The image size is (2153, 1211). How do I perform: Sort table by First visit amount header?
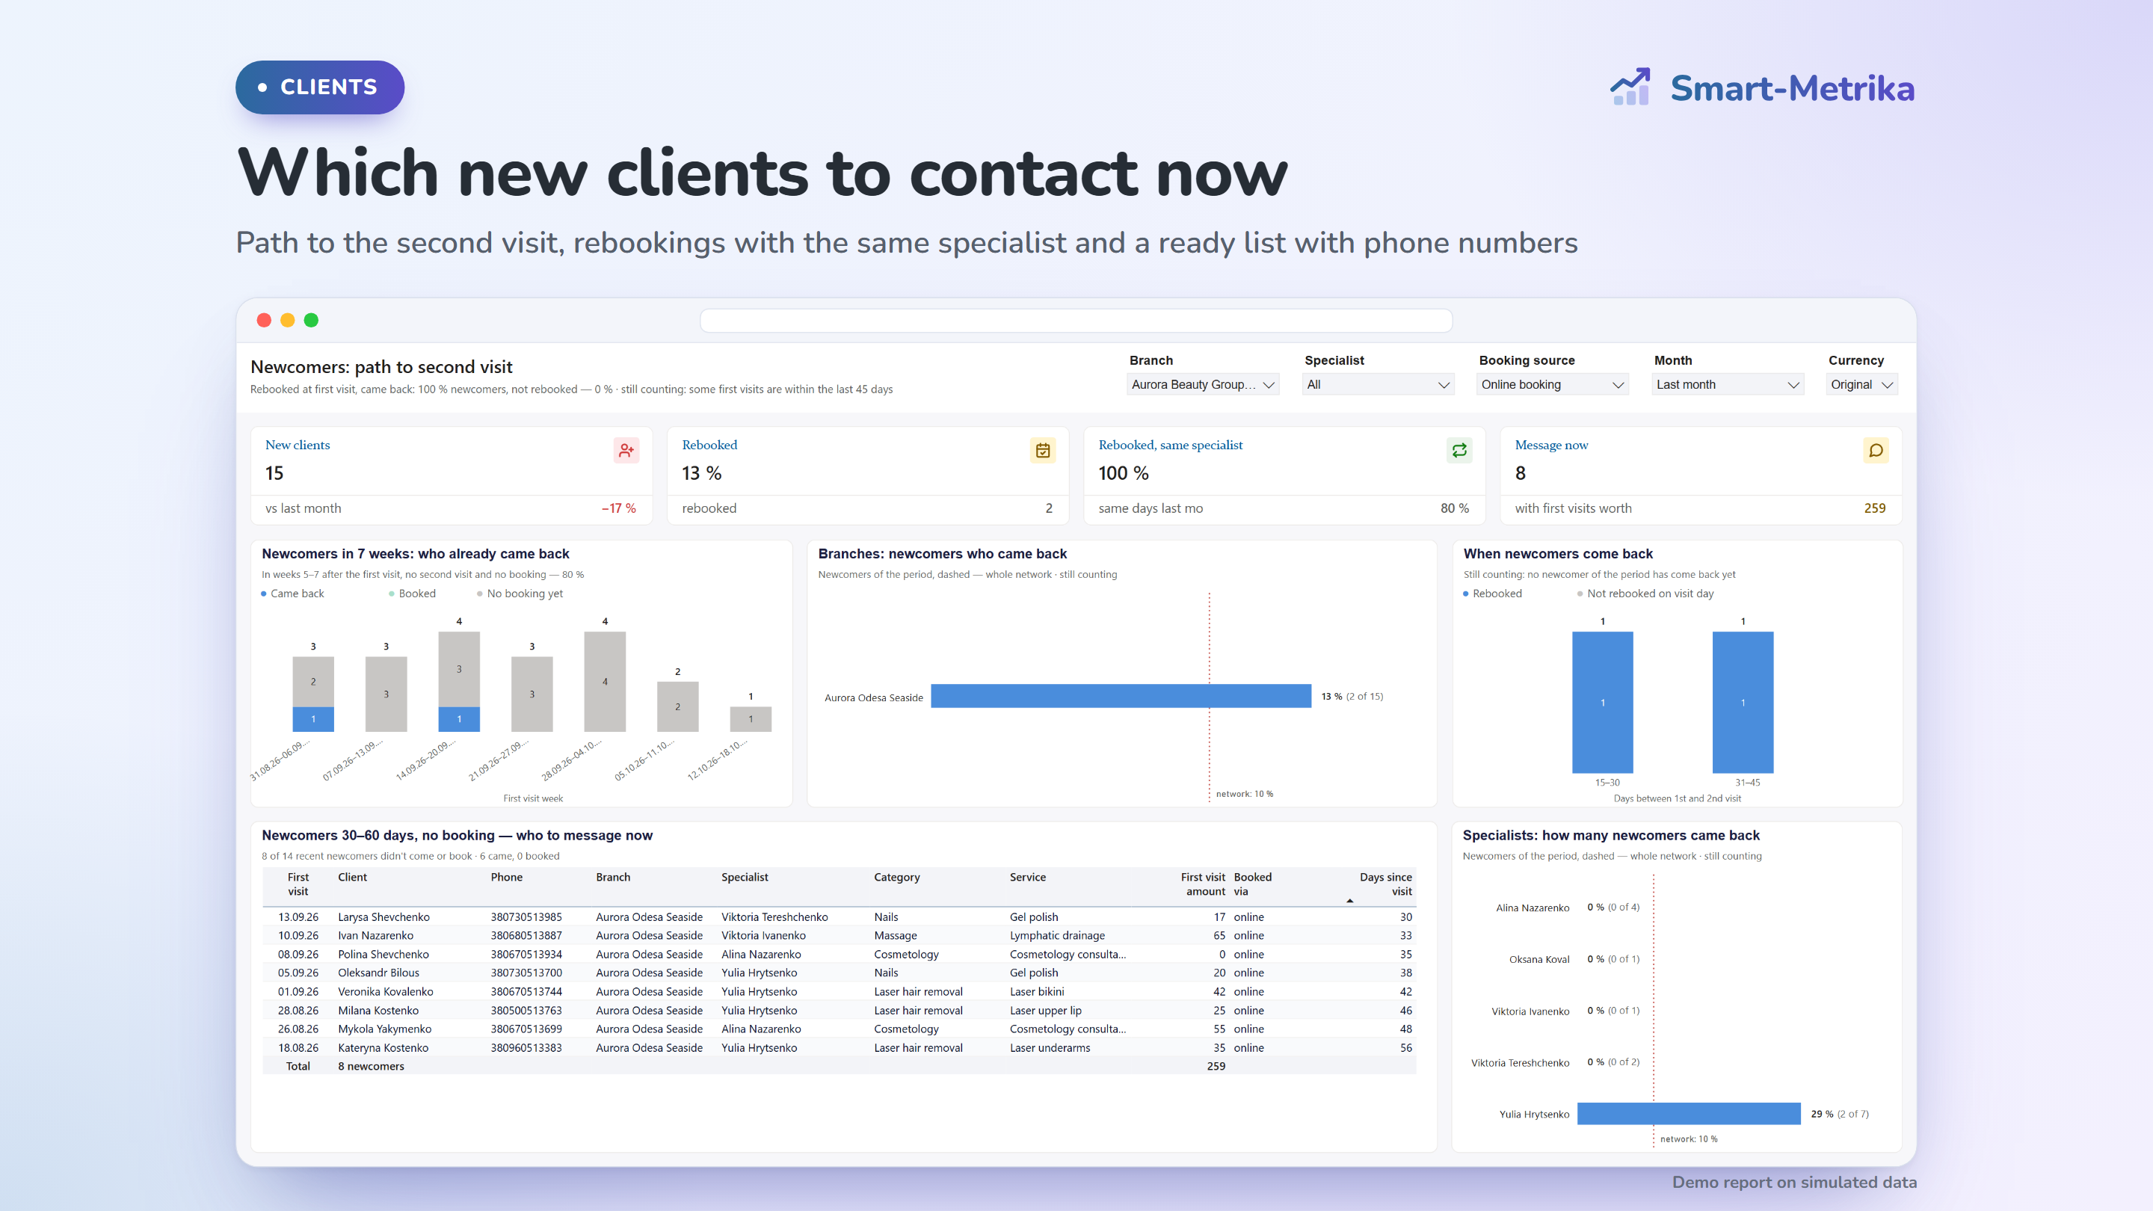click(1203, 884)
